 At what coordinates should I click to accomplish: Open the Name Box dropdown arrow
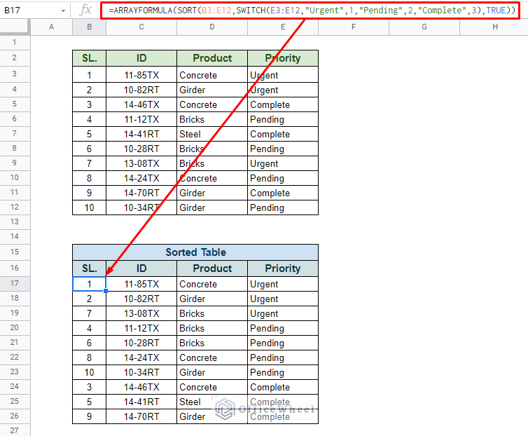tap(63, 11)
